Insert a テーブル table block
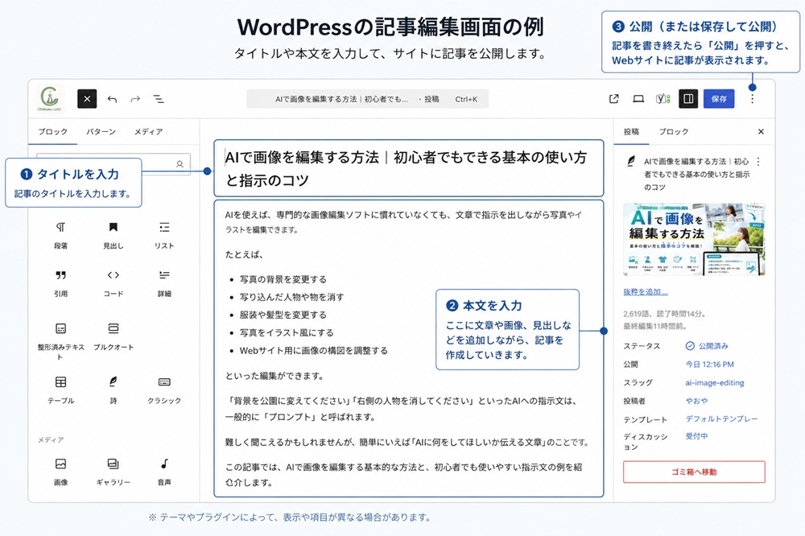Viewport: 805px width, 536px height. coord(60,390)
